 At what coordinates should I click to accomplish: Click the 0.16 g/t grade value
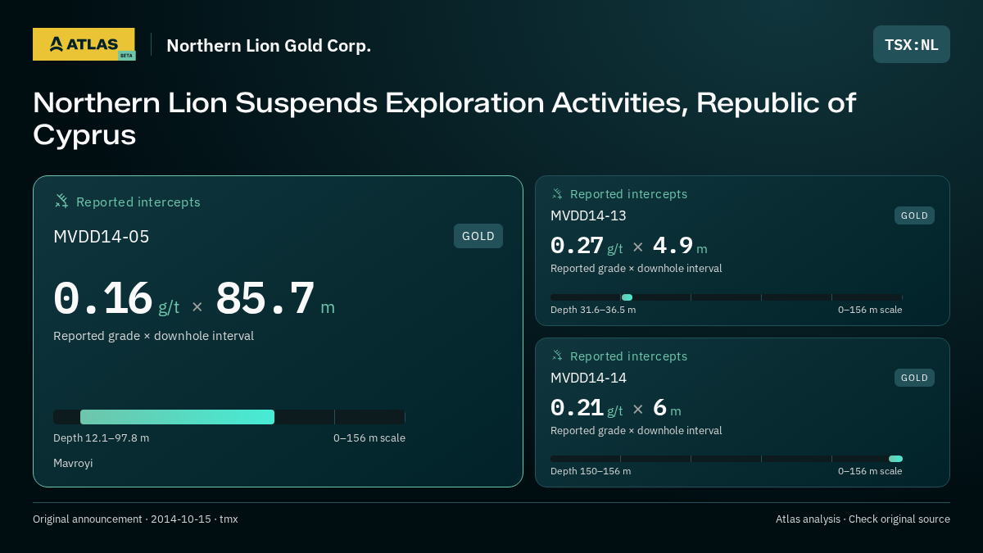tap(116, 299)
